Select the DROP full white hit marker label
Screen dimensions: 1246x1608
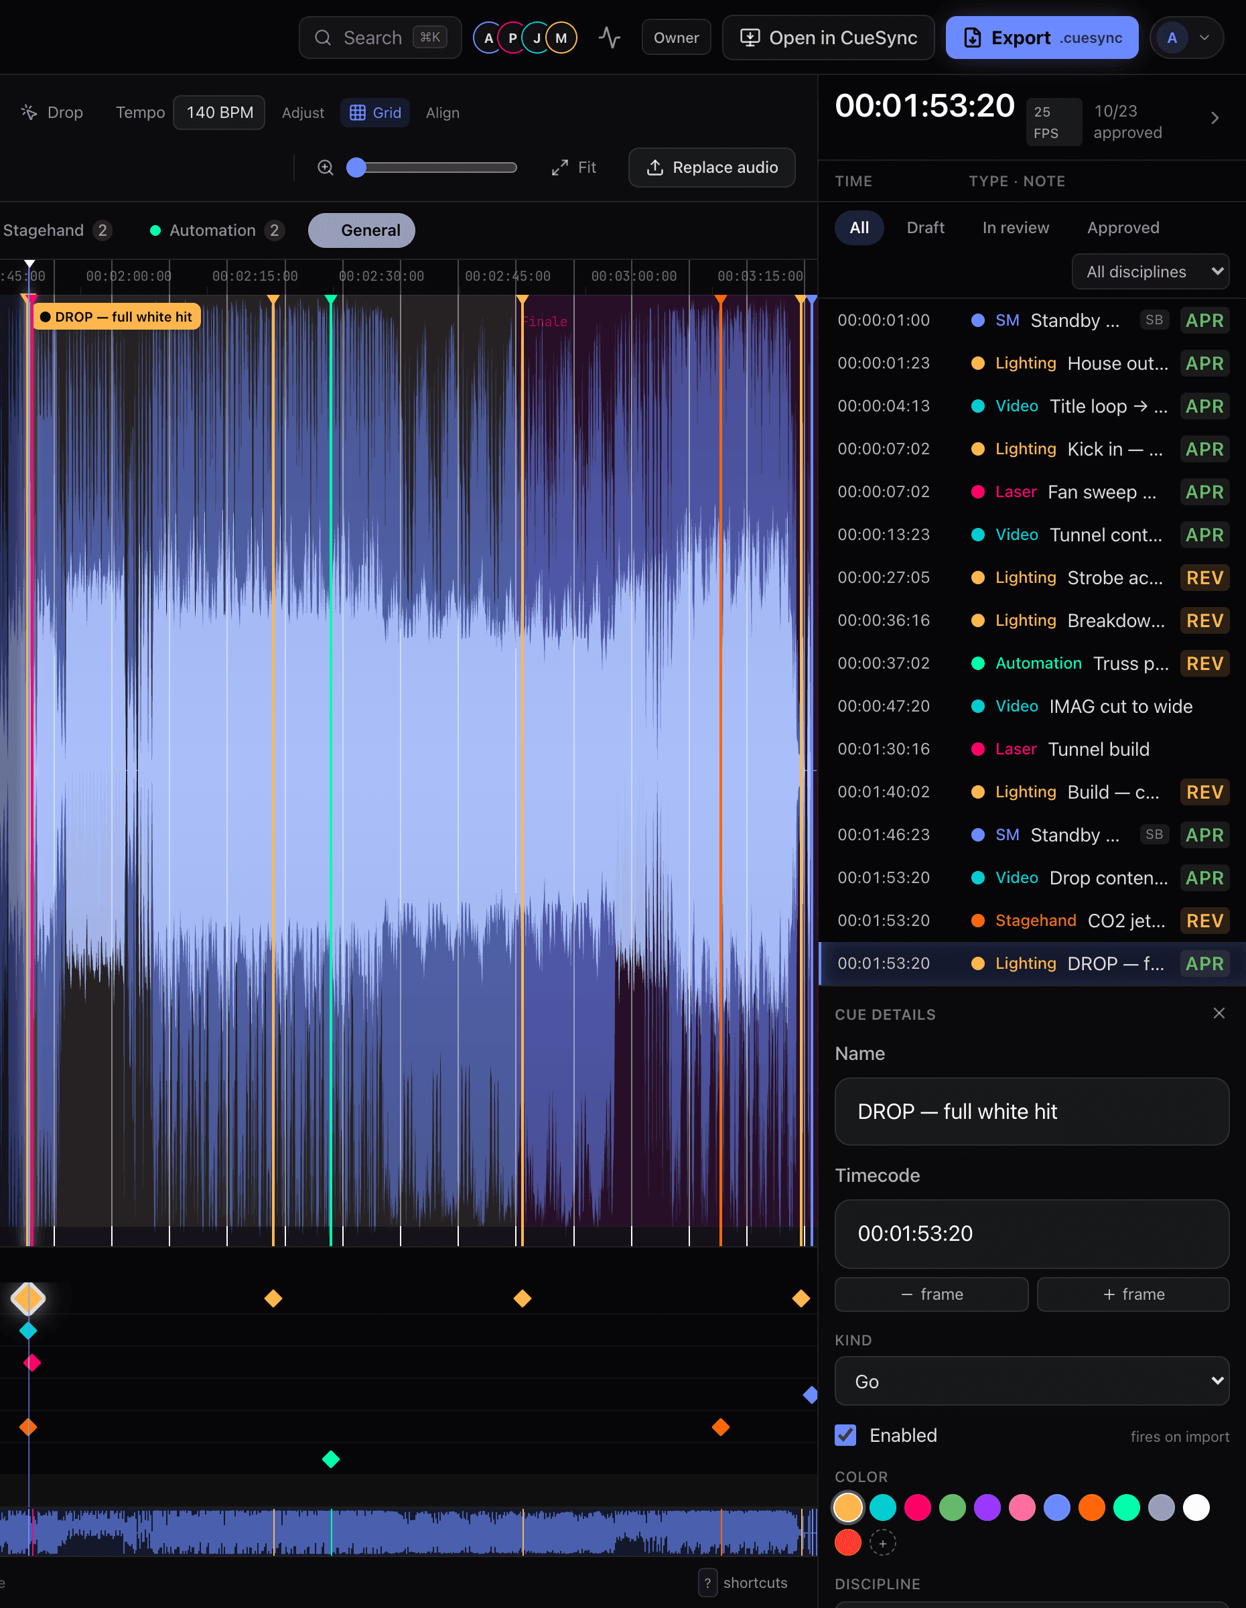[x=117, y=317]
